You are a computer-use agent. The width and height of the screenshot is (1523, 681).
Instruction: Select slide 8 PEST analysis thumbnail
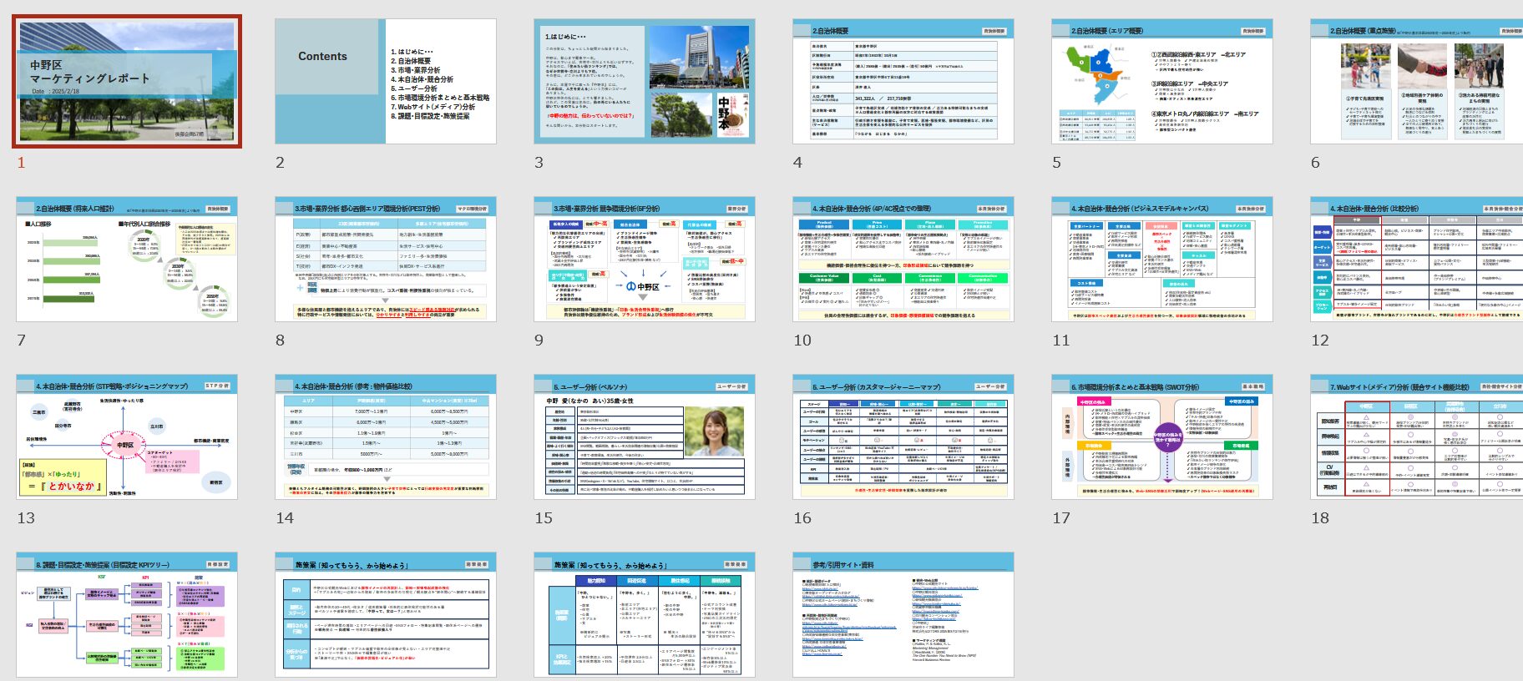[x=386, y=260]
